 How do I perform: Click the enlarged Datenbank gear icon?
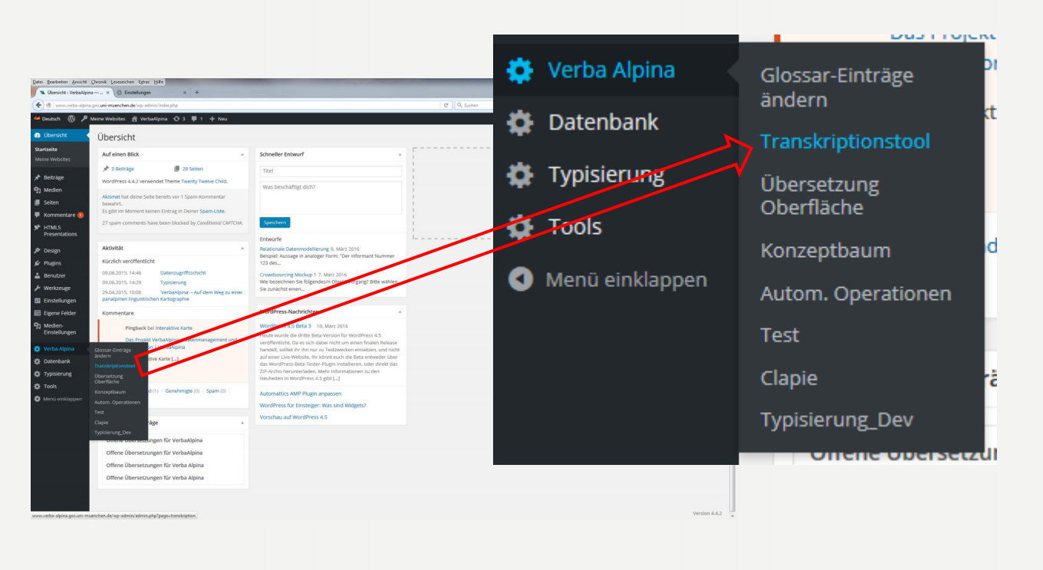tap(521, 123)
